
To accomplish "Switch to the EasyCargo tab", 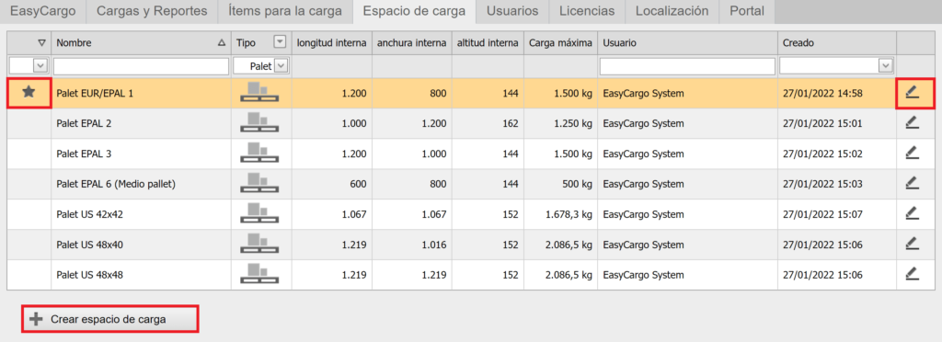I will [43, 11].
